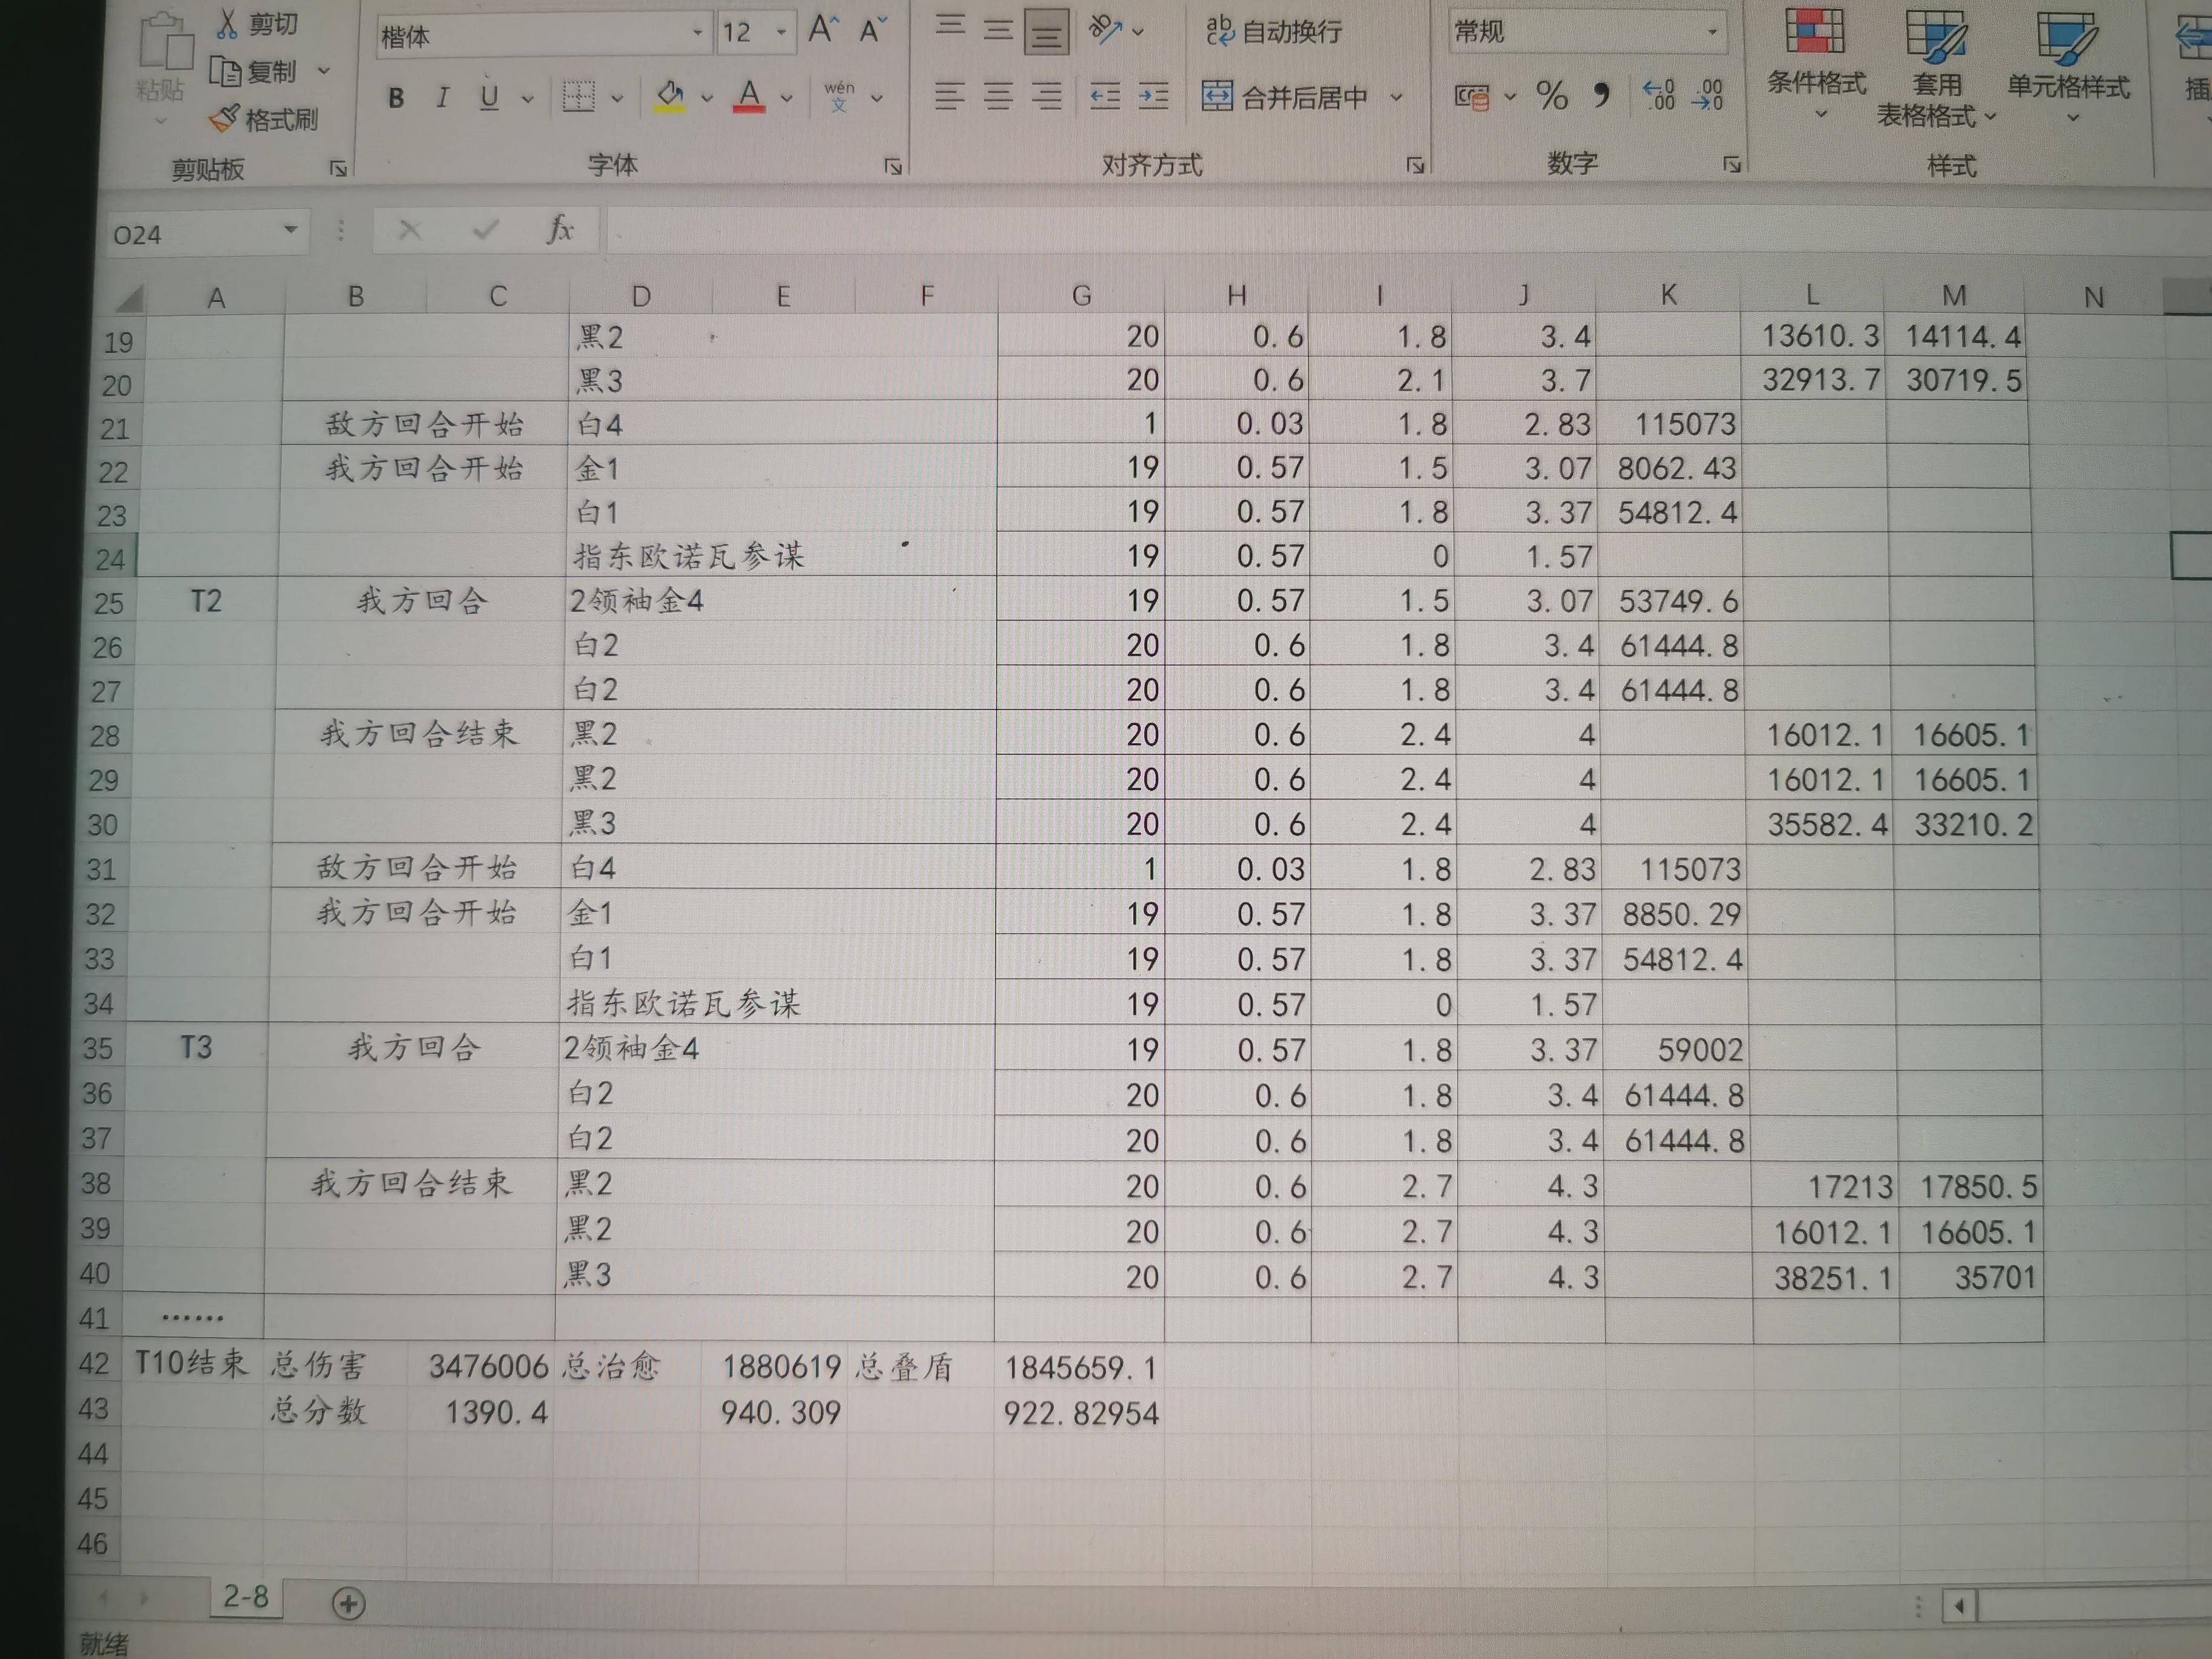
Task: Click the increase indent icon
Action: tap(1153, 97)
